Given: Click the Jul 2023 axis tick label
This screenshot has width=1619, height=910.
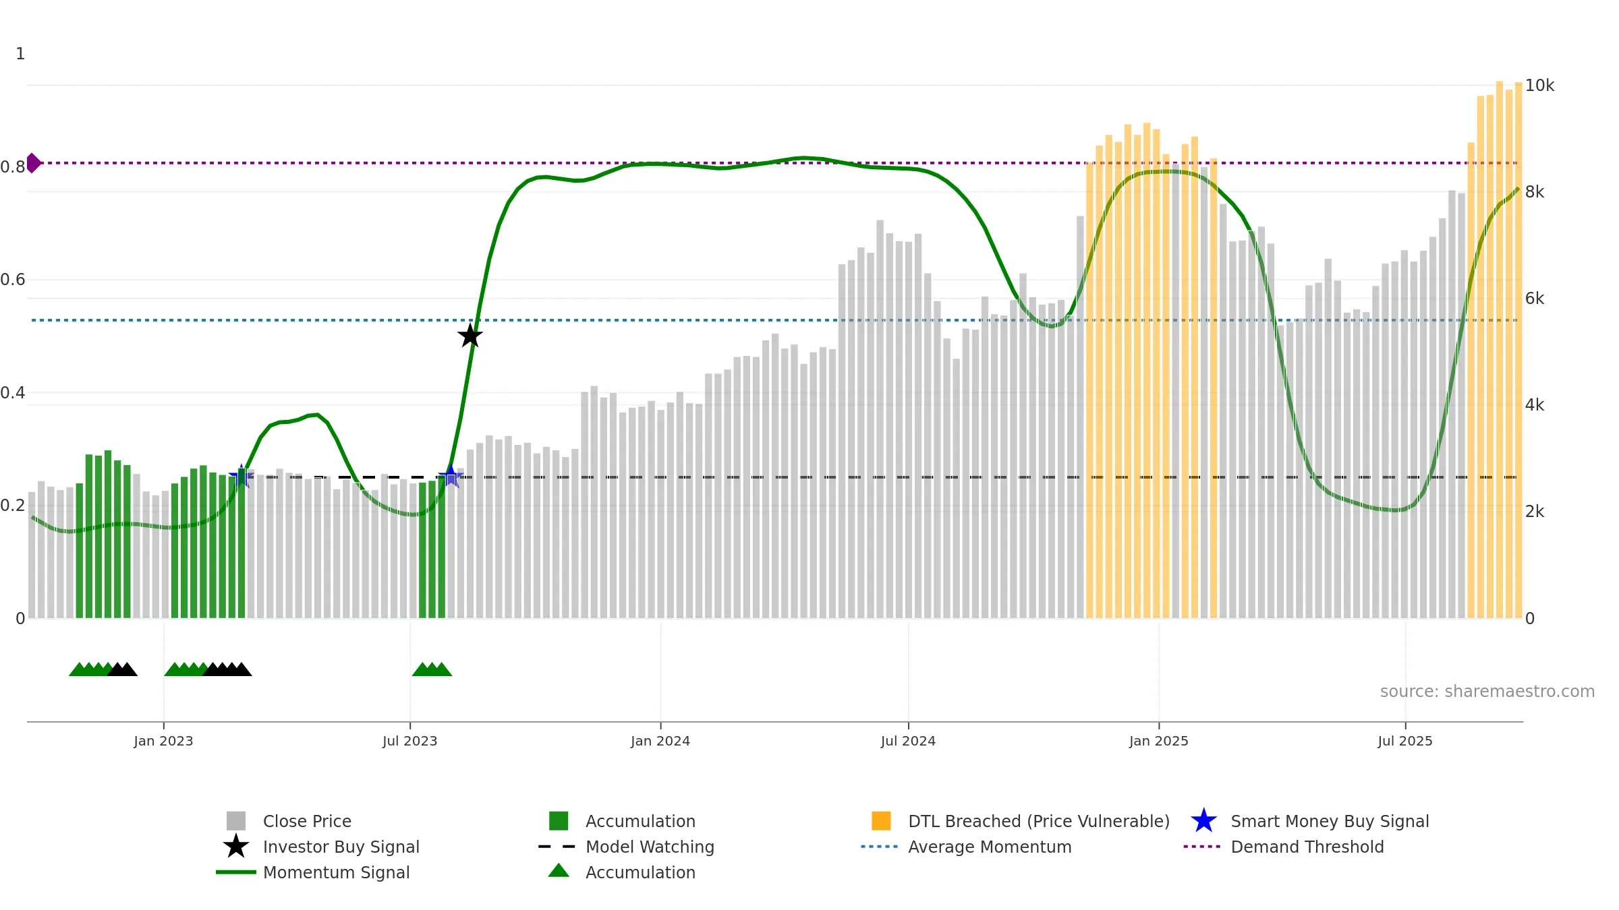Looking at the screenshot, I should (410, 741).
